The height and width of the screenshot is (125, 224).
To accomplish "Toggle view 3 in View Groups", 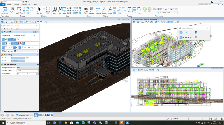I will [x=163, y=9].
